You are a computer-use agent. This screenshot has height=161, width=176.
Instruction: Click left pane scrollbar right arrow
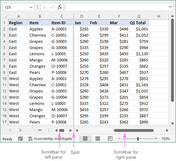(70, 130)
